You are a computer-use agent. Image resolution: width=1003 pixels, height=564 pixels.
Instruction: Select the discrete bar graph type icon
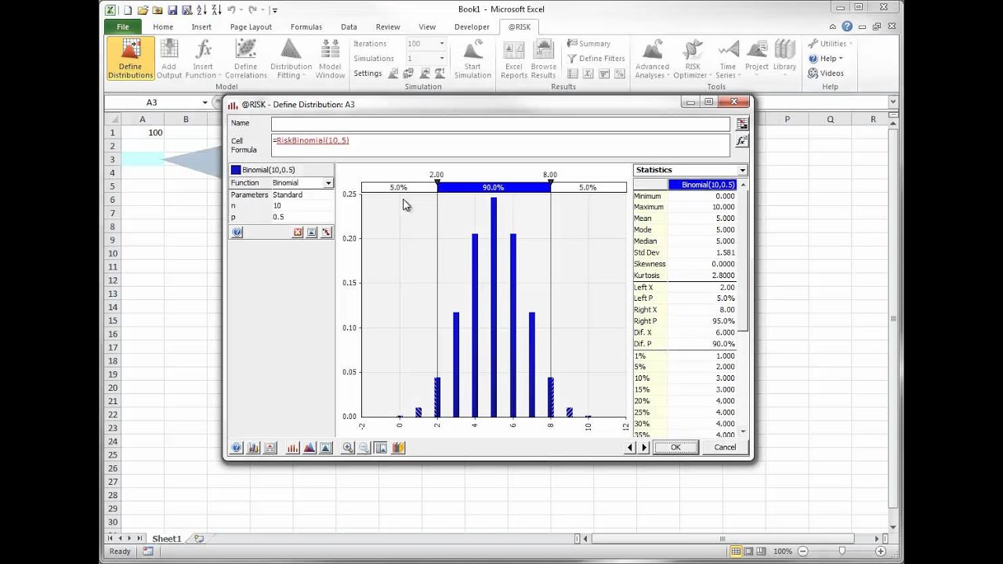tap(292, 447)
